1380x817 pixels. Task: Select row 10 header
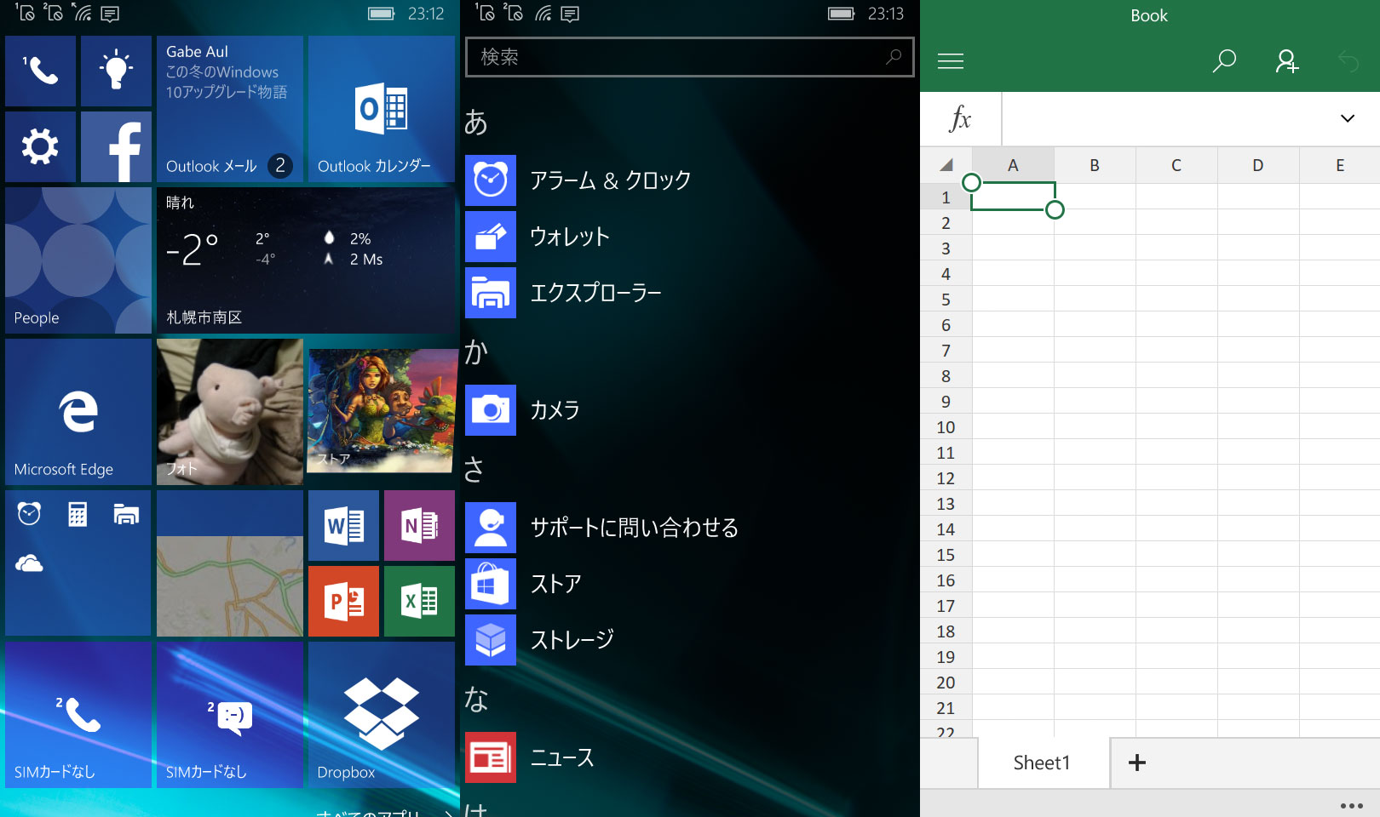click(946, 427)
